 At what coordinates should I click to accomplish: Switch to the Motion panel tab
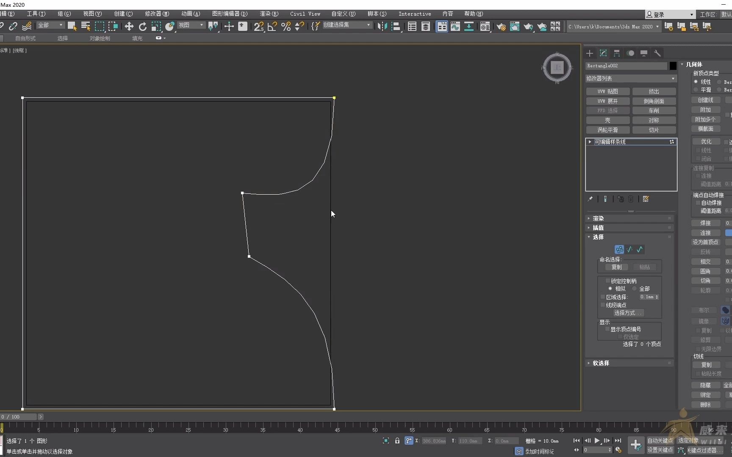point(630,53)
